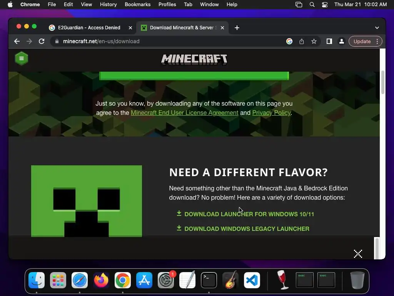Click the Chrome icon in the Dock
The image size is (394, 296).
click(x=123, y=280)
